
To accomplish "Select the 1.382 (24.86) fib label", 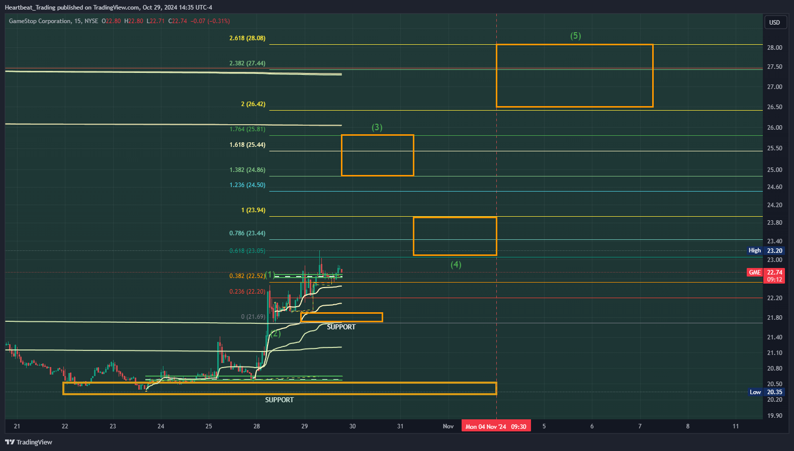I will point(247,170).
